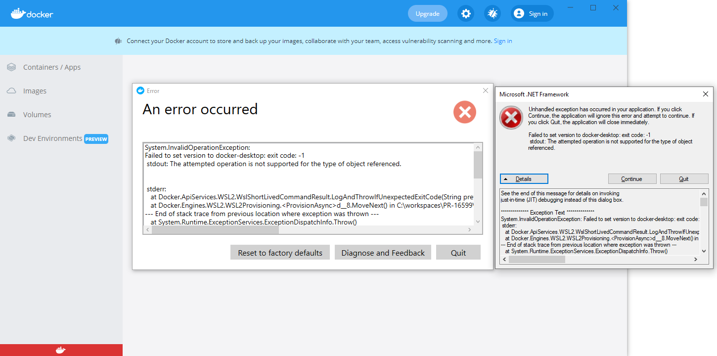Viewport: 717px width, 356px height.
Task: Collapse the Details section in .NET dialog
Action: click(x=524, y=179)
